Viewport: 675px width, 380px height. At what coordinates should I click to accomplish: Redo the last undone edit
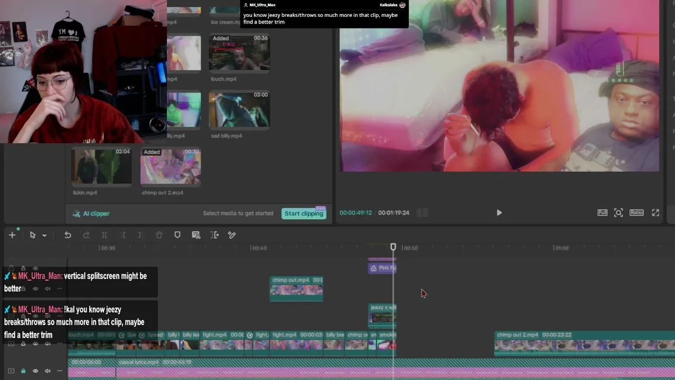86,235
